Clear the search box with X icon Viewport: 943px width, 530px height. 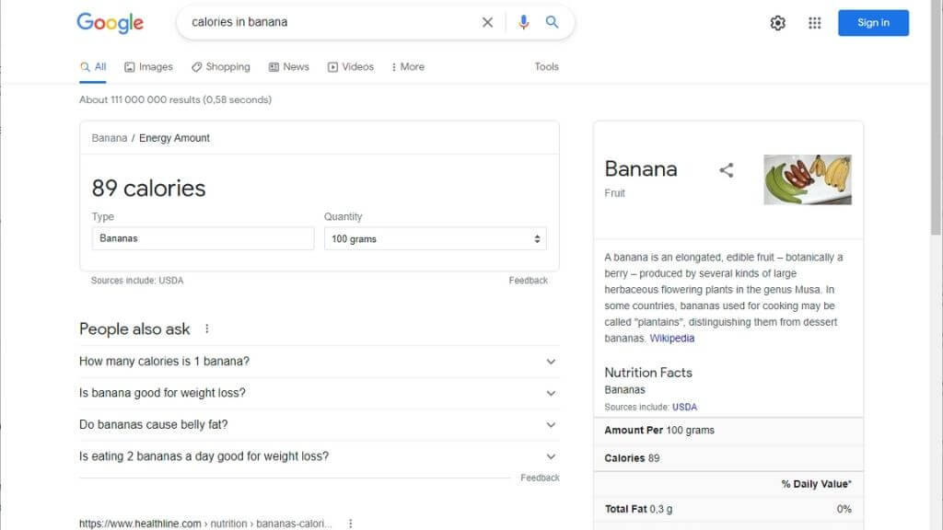pyautogui.click(x=488, y=22)
